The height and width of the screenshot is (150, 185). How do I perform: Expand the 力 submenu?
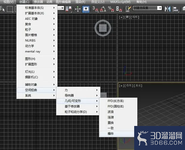point(78,90)
